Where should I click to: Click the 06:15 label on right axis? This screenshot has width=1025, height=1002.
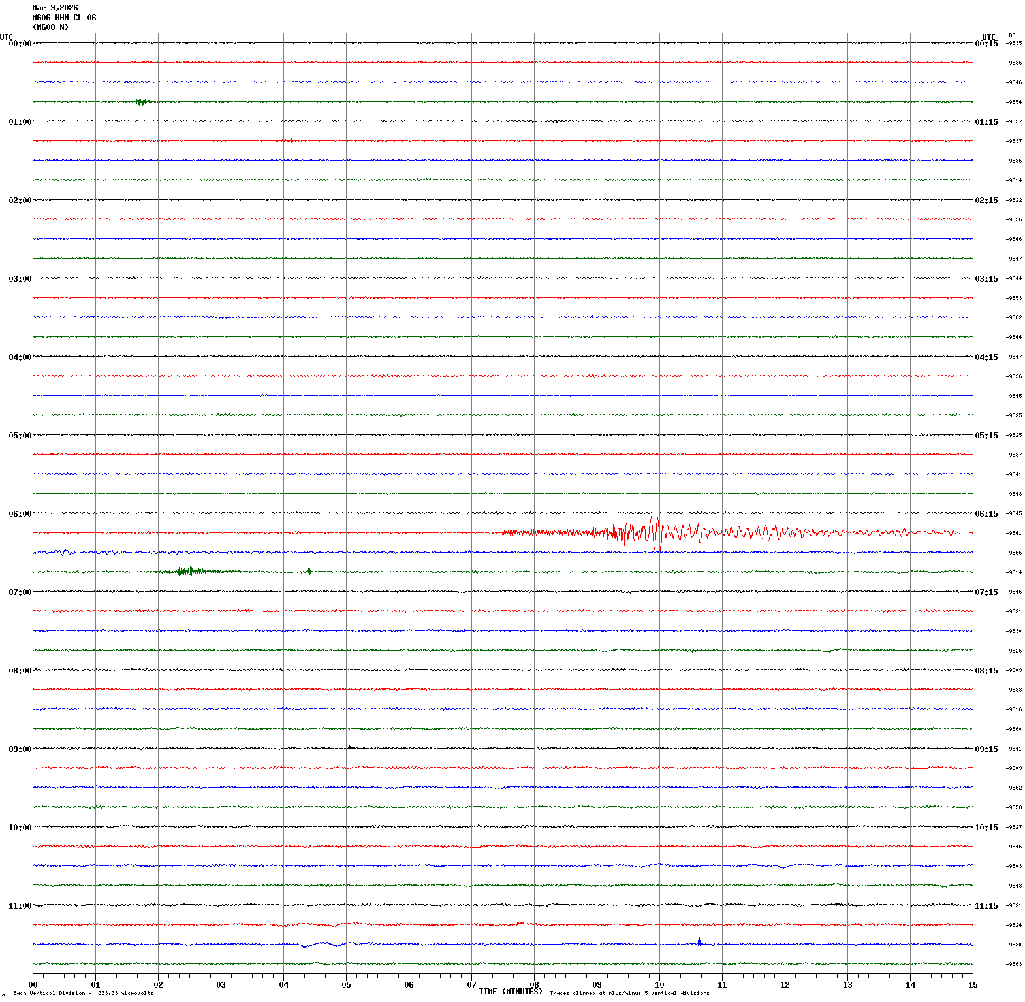pos(986,514)
